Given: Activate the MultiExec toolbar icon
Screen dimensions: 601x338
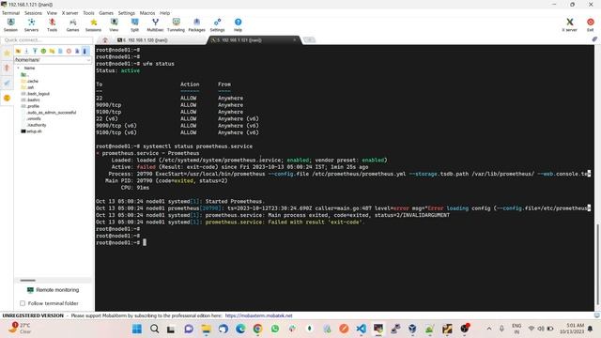Looking at the screenshot, I should 155,25.
